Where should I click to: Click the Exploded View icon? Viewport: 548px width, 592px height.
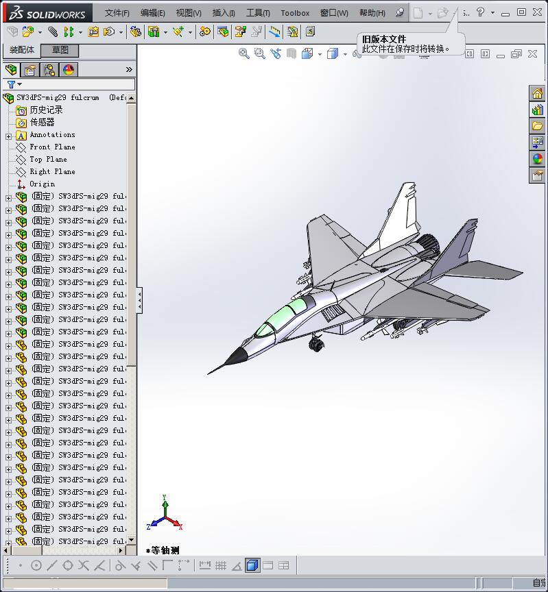pyautogui.click(x=240, y=32)
